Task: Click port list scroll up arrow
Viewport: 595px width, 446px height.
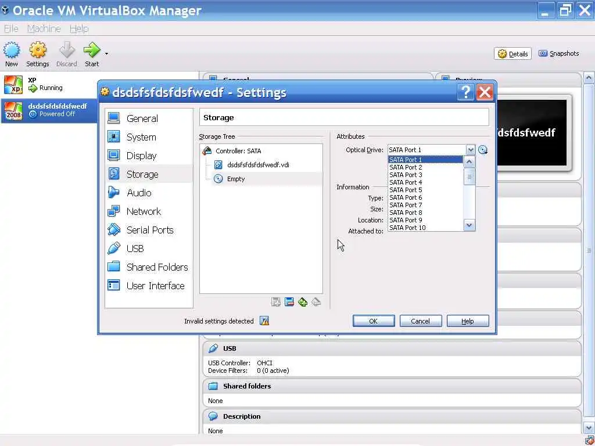Action: tap(469, 163)
